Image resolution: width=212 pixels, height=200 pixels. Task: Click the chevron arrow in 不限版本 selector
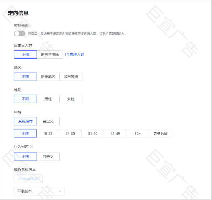(x=60, y=191)
